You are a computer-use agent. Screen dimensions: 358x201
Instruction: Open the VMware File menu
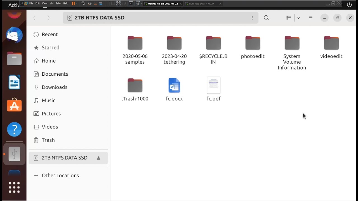(31, 3)
